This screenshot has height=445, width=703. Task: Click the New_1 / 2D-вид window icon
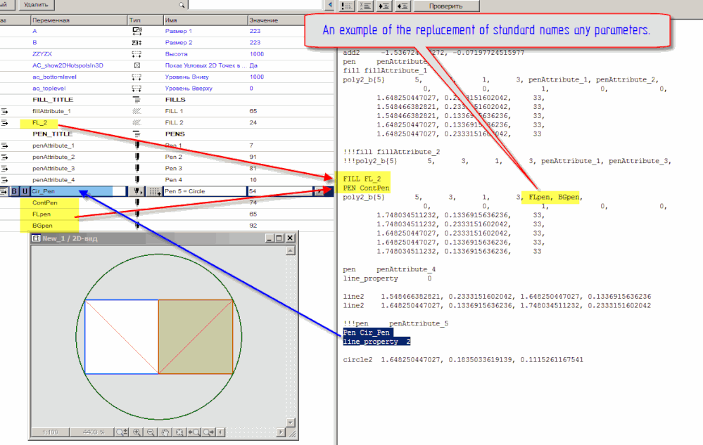click(36, 238)
